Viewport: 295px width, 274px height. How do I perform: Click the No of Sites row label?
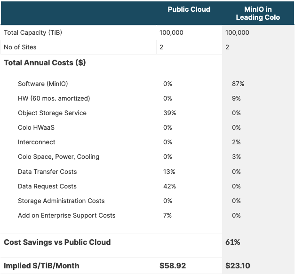20,47
